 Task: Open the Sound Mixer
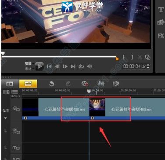click(101, 84)
